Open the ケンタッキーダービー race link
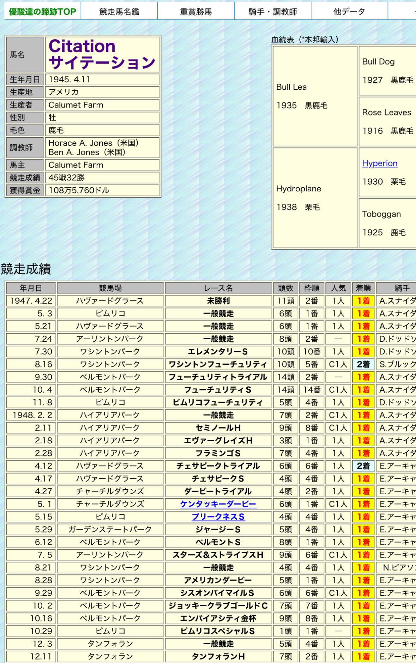The height and width of the screenshot is (663, 416). pyautogui.click(x=218, y=504)
